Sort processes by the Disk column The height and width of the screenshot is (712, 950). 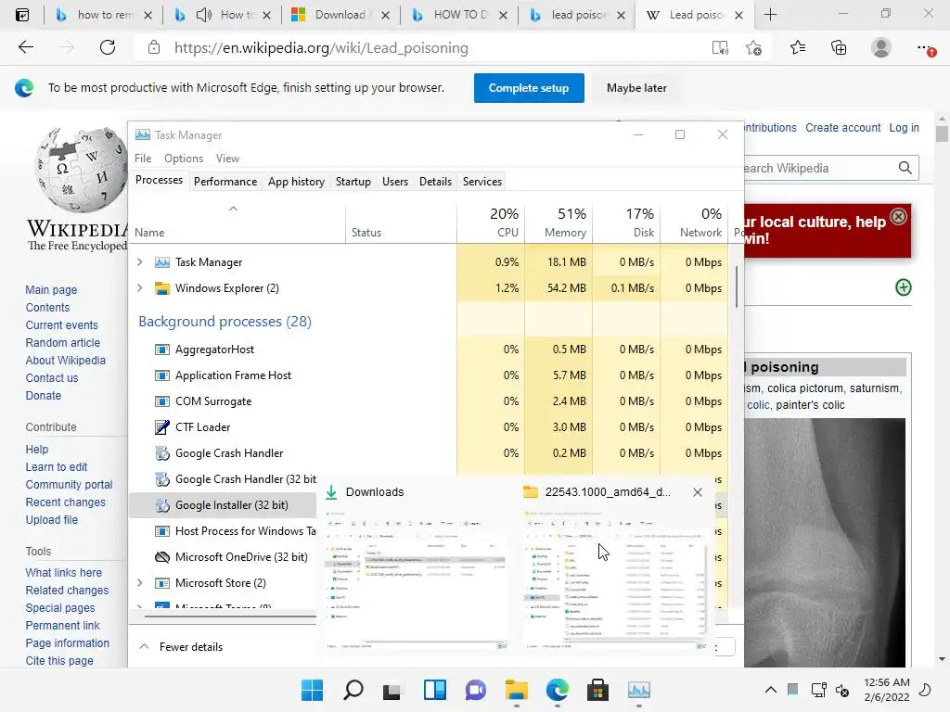pos(627,222)
